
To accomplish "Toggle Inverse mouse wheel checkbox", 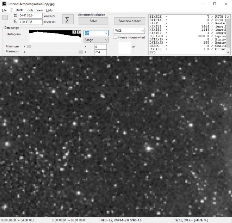I will (x=115, y=38).
